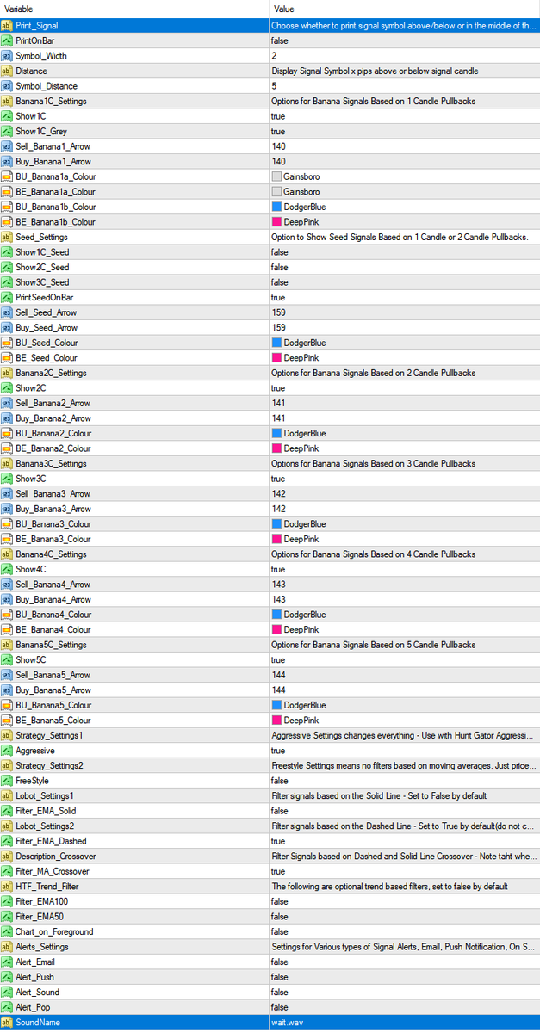Toggle the PrintSeedOnBar true value
This screenshot has height=1033, width=540.
point(278,297)
